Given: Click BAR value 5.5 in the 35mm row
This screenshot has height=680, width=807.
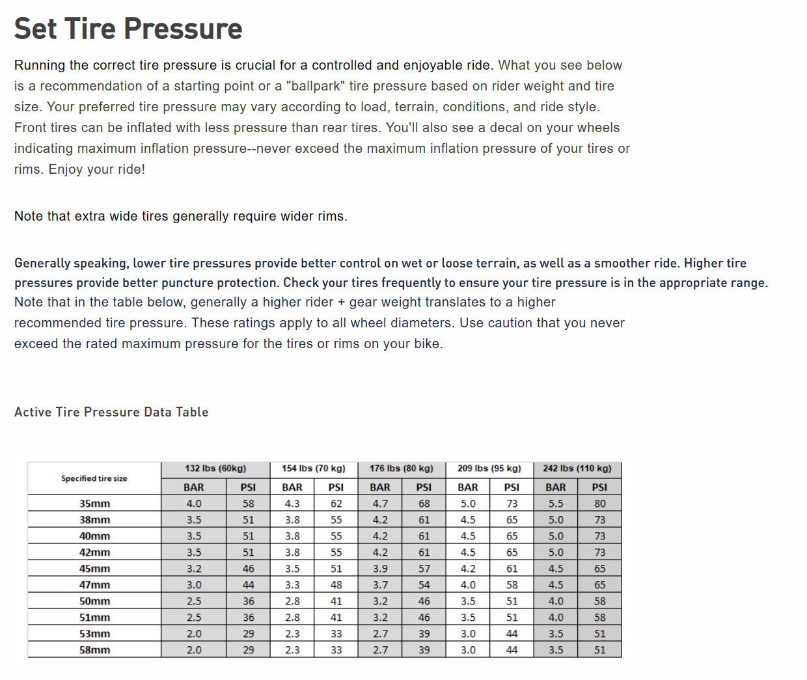Looking at the screenshot, I should point(556,504).
